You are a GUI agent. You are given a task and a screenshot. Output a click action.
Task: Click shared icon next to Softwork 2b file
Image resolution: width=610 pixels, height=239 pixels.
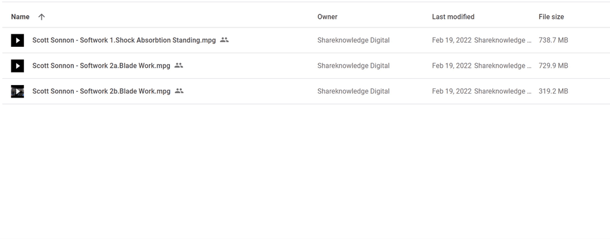(179, 91)
